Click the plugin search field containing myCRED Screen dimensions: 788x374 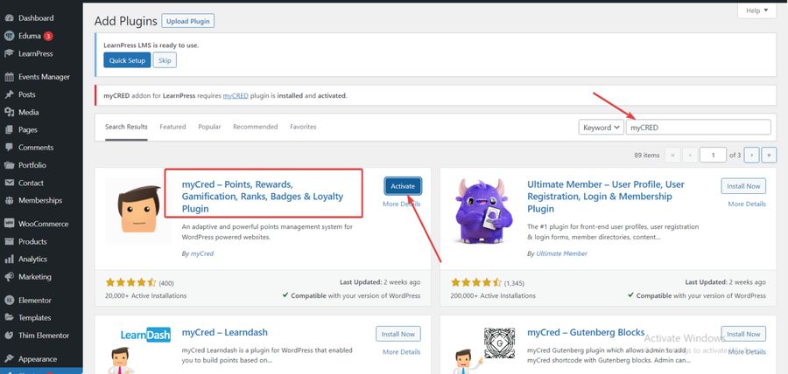pos(698,128)
